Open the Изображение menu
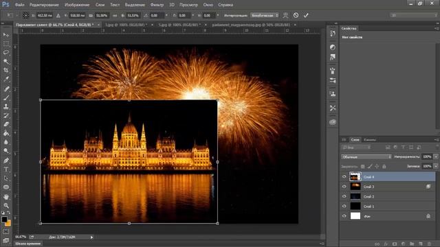The image size is (440, 247). click(x=77, y=5)
